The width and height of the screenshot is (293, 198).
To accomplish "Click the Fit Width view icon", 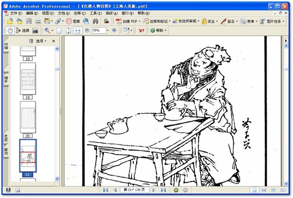I will click(x=78, y=31).
